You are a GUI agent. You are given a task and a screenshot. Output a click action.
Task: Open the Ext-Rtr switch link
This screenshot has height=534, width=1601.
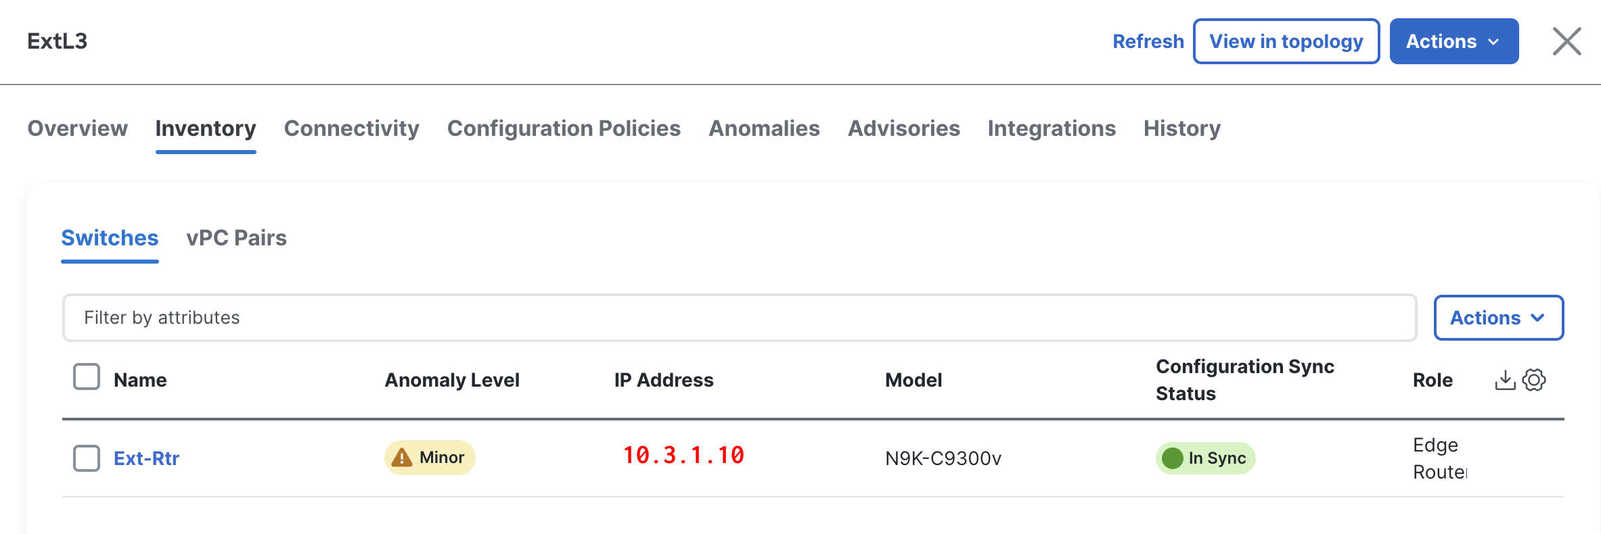[146, 458]
